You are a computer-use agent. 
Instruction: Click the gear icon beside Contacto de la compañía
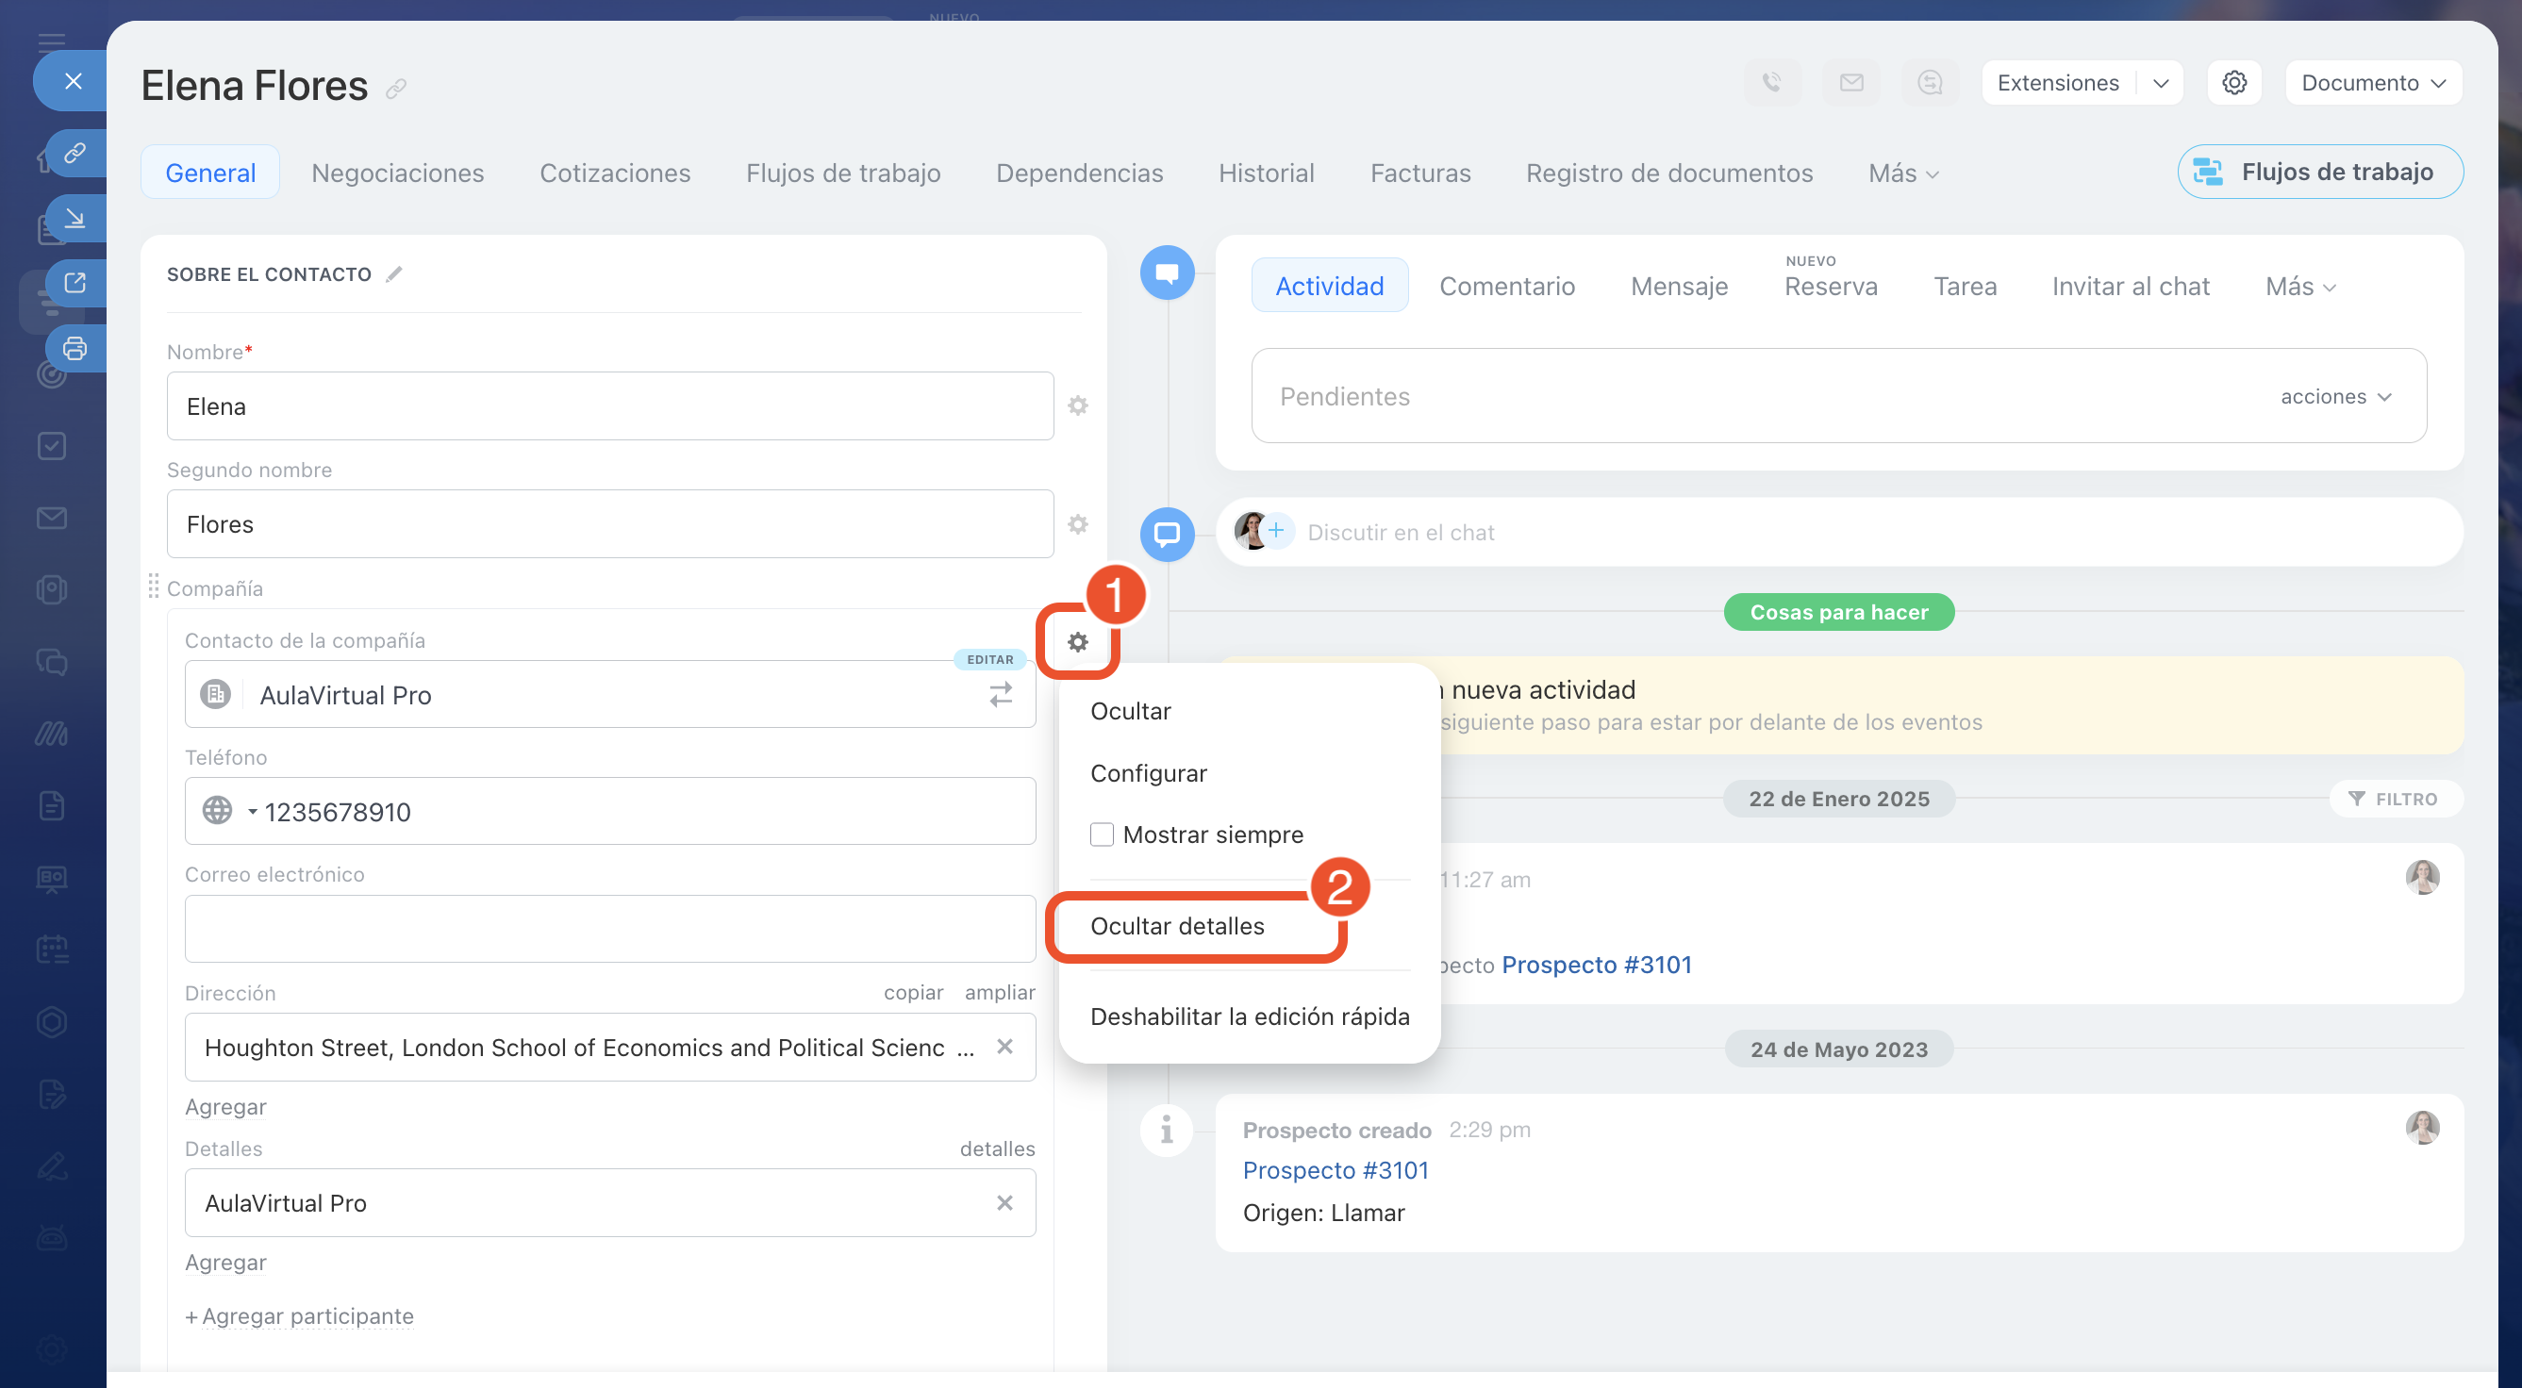click(x=1077, y=642)
